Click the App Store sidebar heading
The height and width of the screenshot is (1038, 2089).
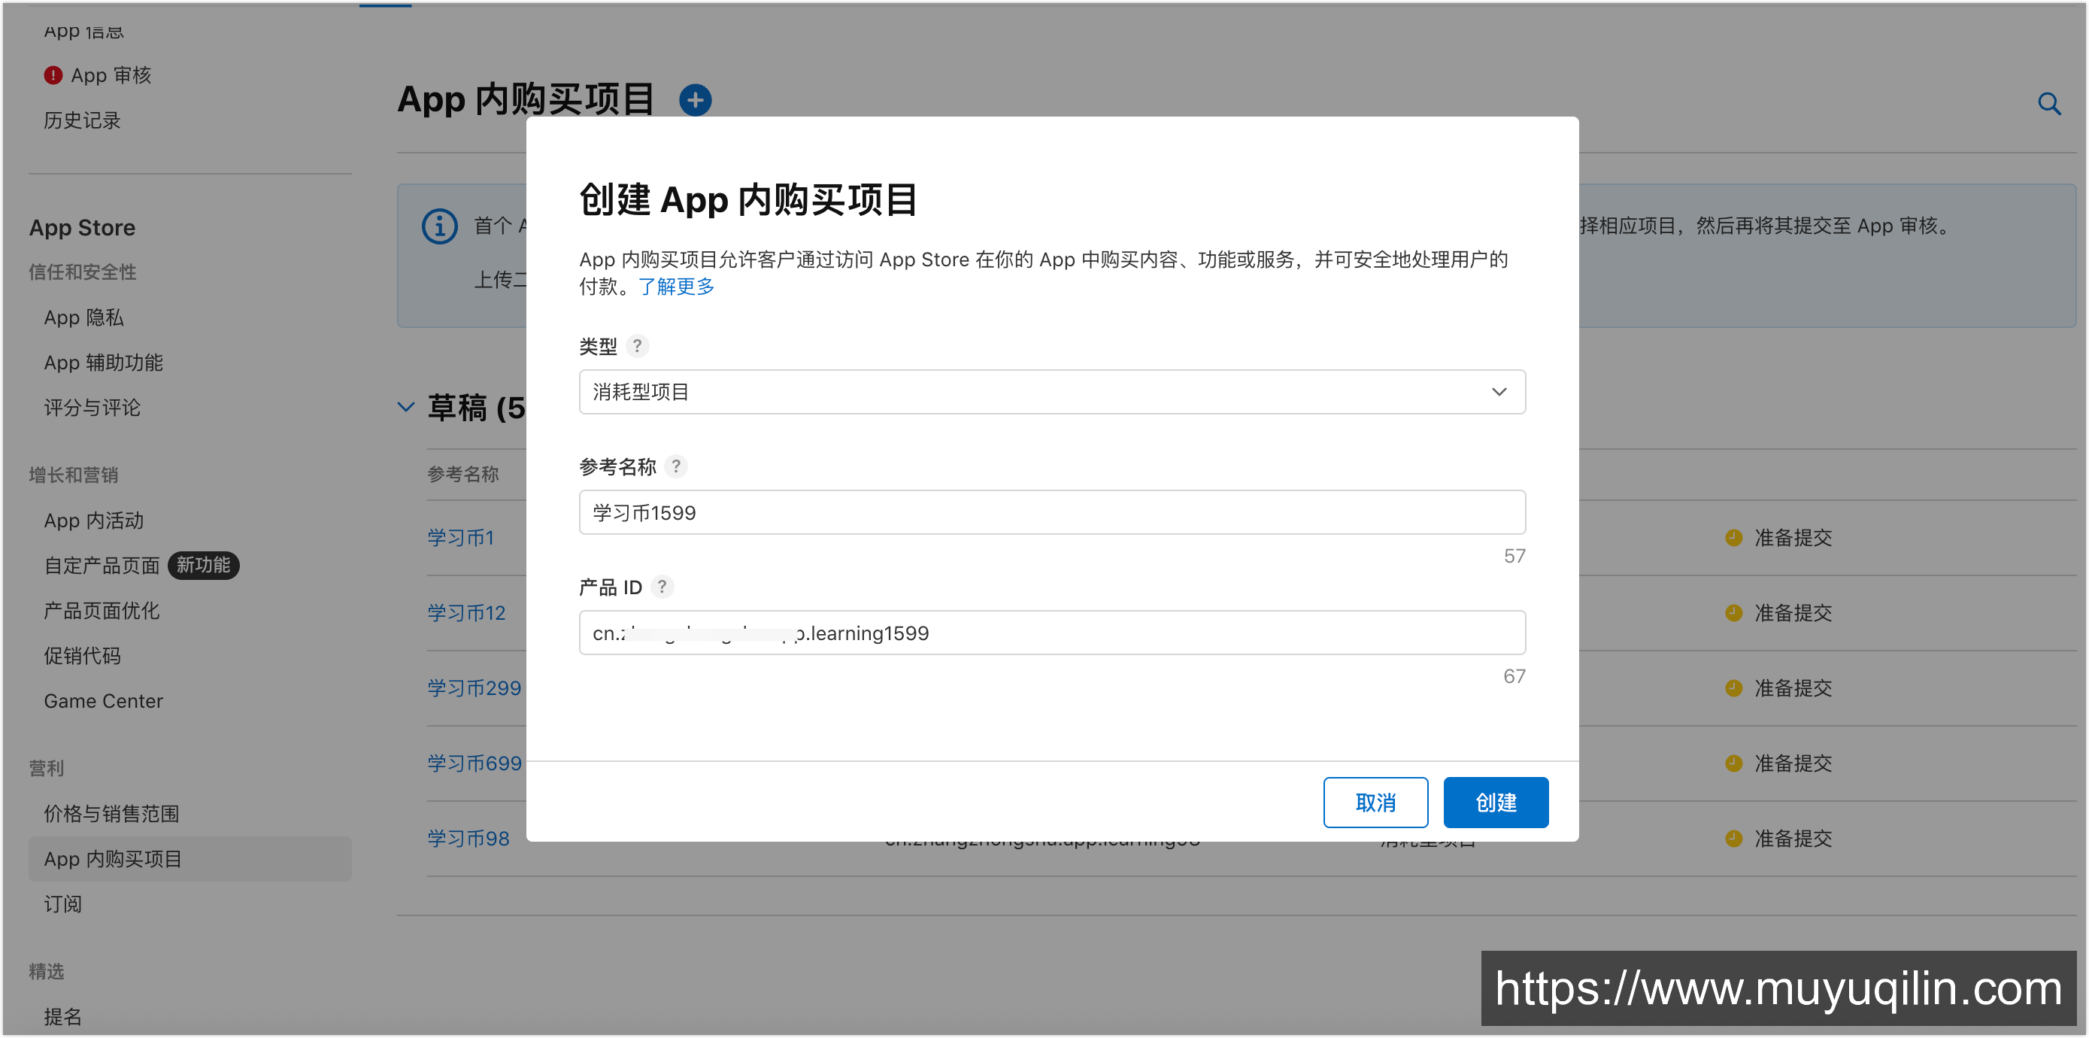tap(82, 228)
